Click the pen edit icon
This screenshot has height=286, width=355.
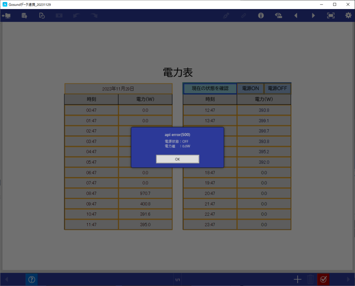tap(226, 16)
